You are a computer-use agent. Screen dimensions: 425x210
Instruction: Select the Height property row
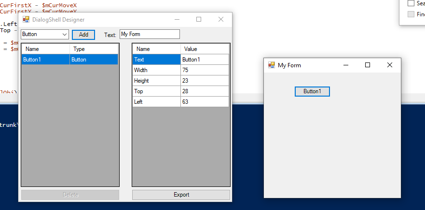pos(156,81)
